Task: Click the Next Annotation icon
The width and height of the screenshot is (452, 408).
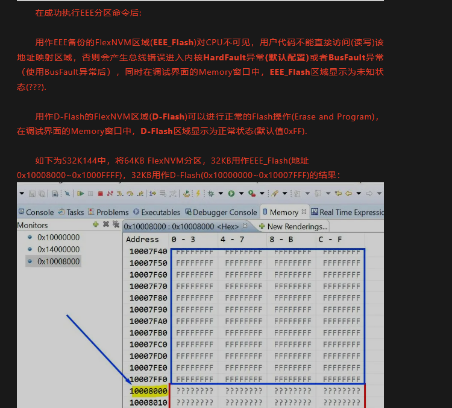Action: coord(298,194)
